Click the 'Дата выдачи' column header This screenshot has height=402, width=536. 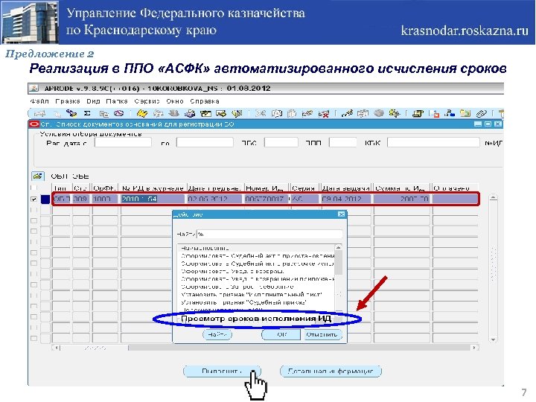point(345,188)
